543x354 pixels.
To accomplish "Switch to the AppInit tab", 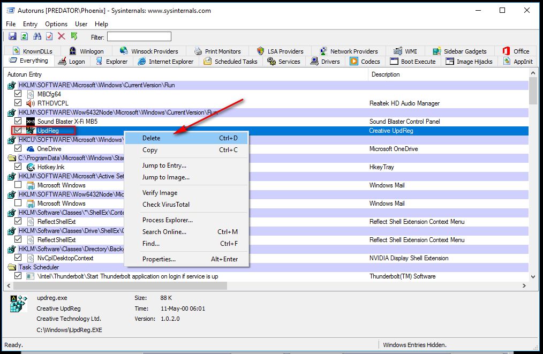I will coord(518,61).
